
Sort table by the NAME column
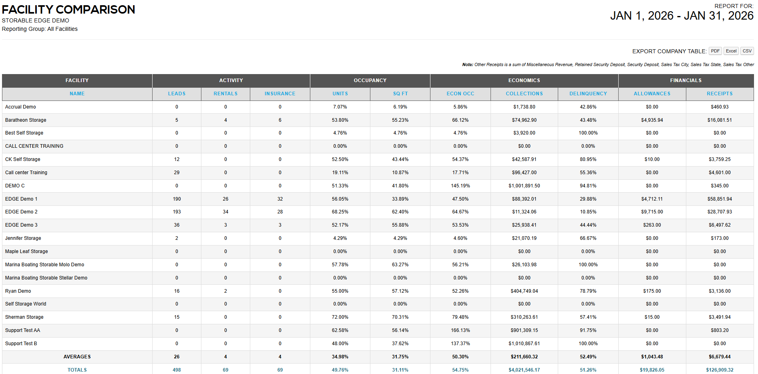coord(77,94)
